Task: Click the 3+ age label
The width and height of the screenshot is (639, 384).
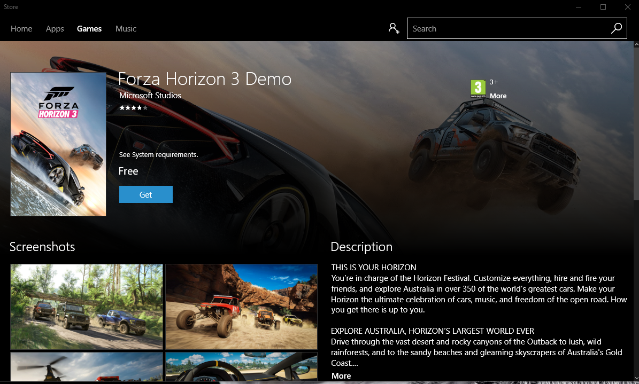Action: tap(494, 82)
